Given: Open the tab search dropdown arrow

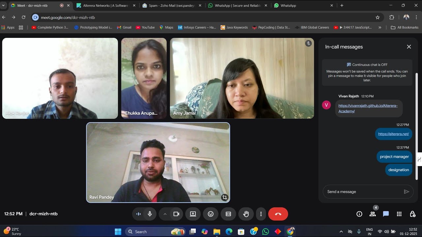Looking at the screenshot, I should pyautogui.click(x=3, y=6).
